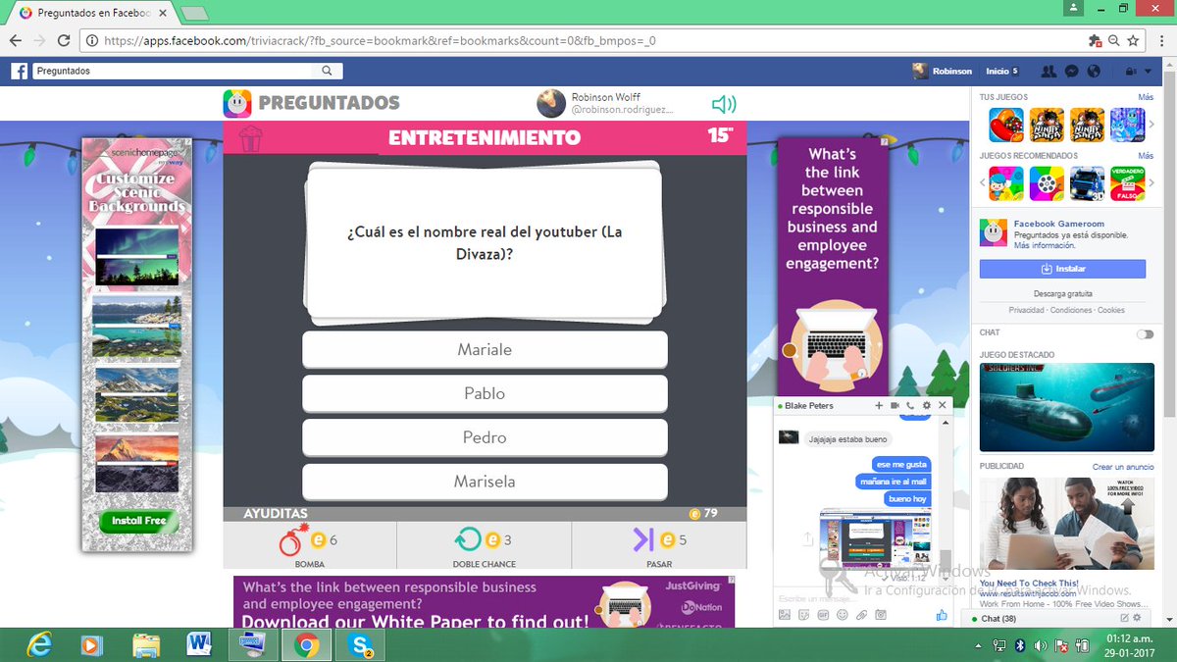Open chat options gear for Blake Peters
Viewport: 1177px width, 662px height.
927,405
